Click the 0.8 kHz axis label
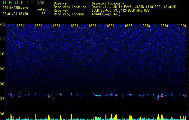Viewport: 189px width, 120px height. (3, 84)
